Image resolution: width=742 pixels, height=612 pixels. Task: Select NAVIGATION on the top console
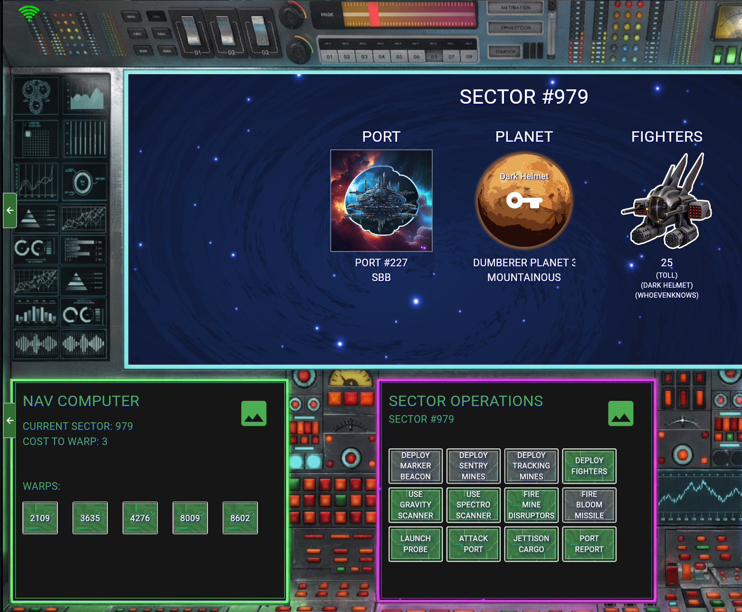[x=516, y=8]
